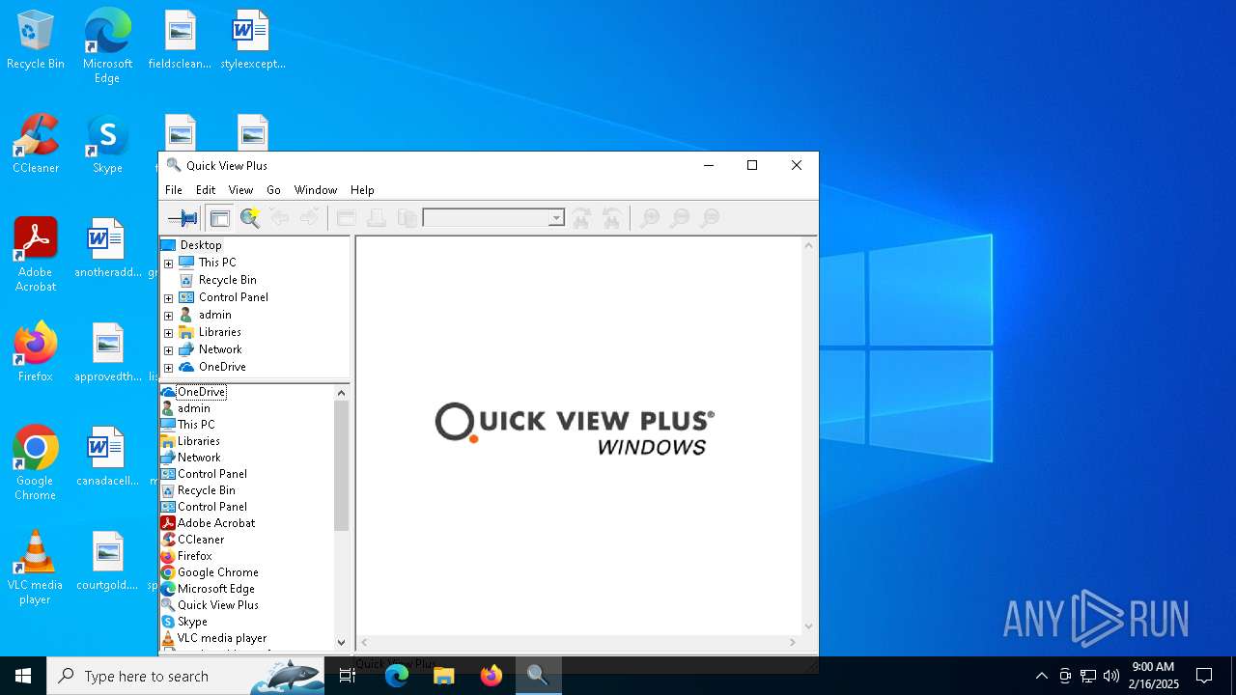This screenshot has width=1236, height=695.
Task: Expand OneDrive node in folder tree
Action: tap(168, 368)
